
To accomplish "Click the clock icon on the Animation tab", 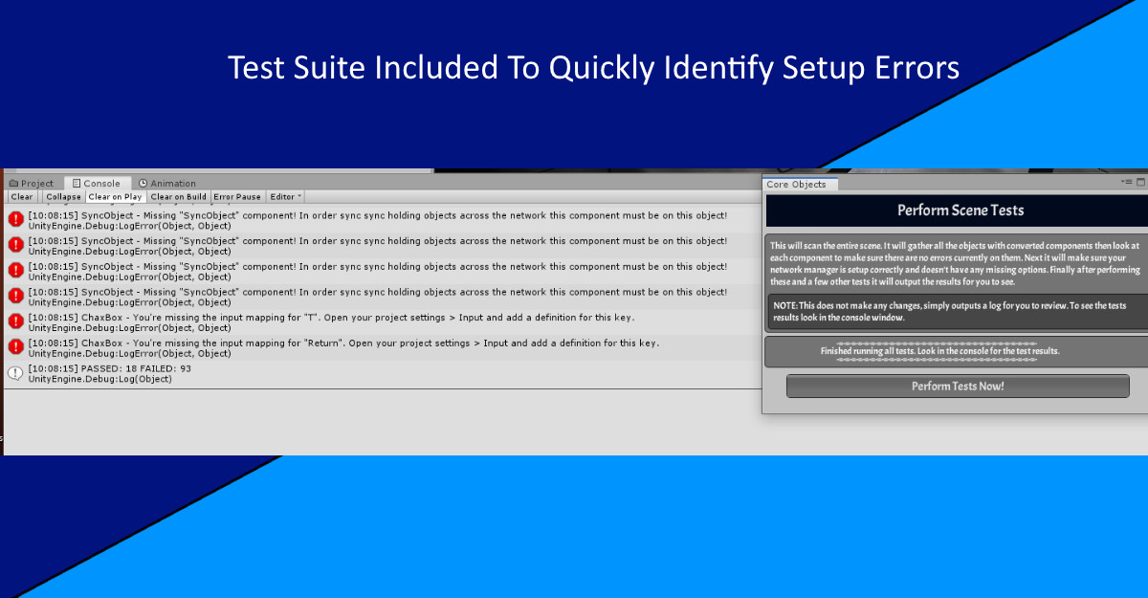I will coord(143,184).
